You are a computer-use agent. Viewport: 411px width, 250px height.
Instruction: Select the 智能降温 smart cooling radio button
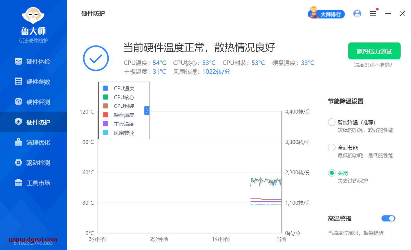pyautogui.click(x=331, y=122)
